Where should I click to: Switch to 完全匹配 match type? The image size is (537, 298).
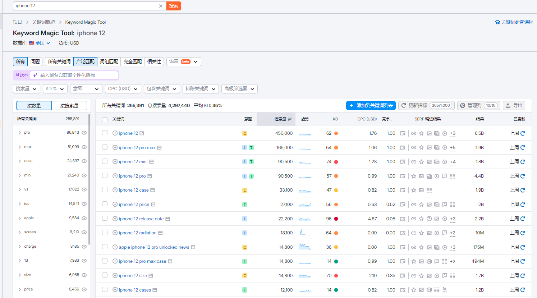coord(133,62)
